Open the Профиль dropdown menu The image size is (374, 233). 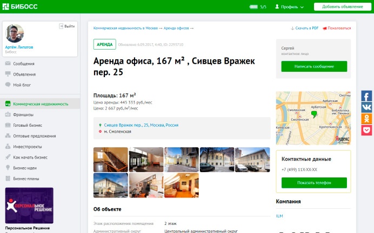(289, 6)
